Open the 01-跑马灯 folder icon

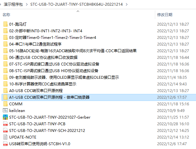pyautogui.click(x=5, y=24)
